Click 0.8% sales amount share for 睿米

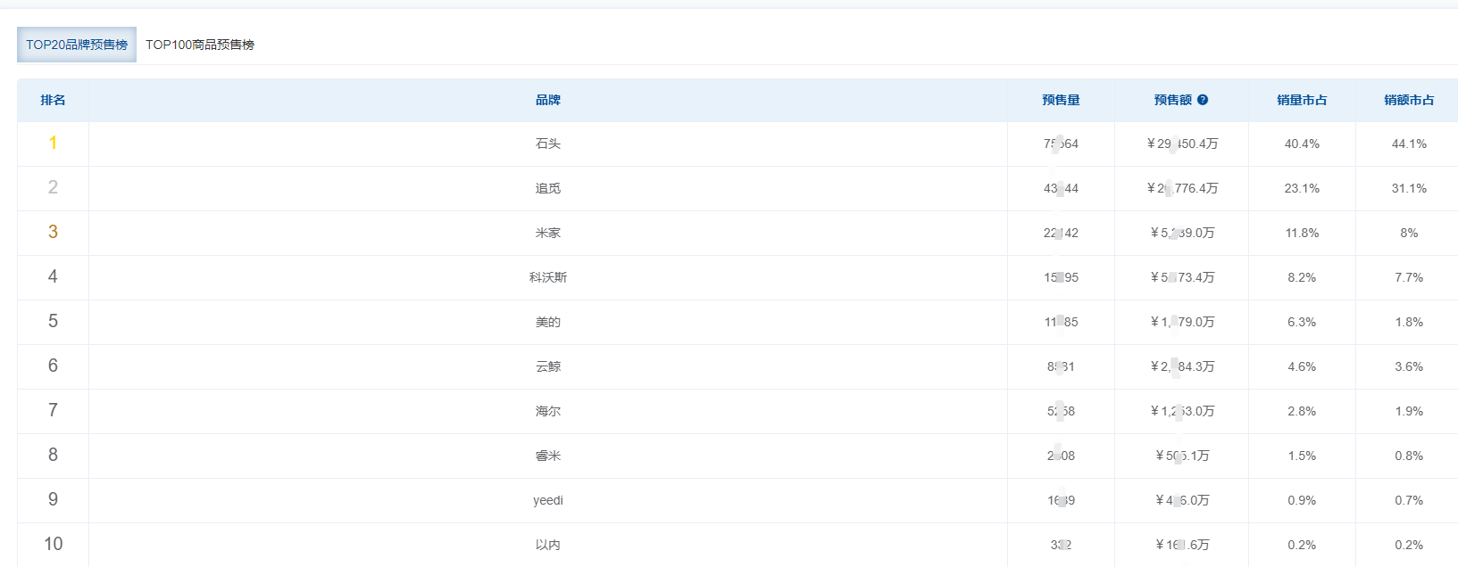[x=1409, y=456]
